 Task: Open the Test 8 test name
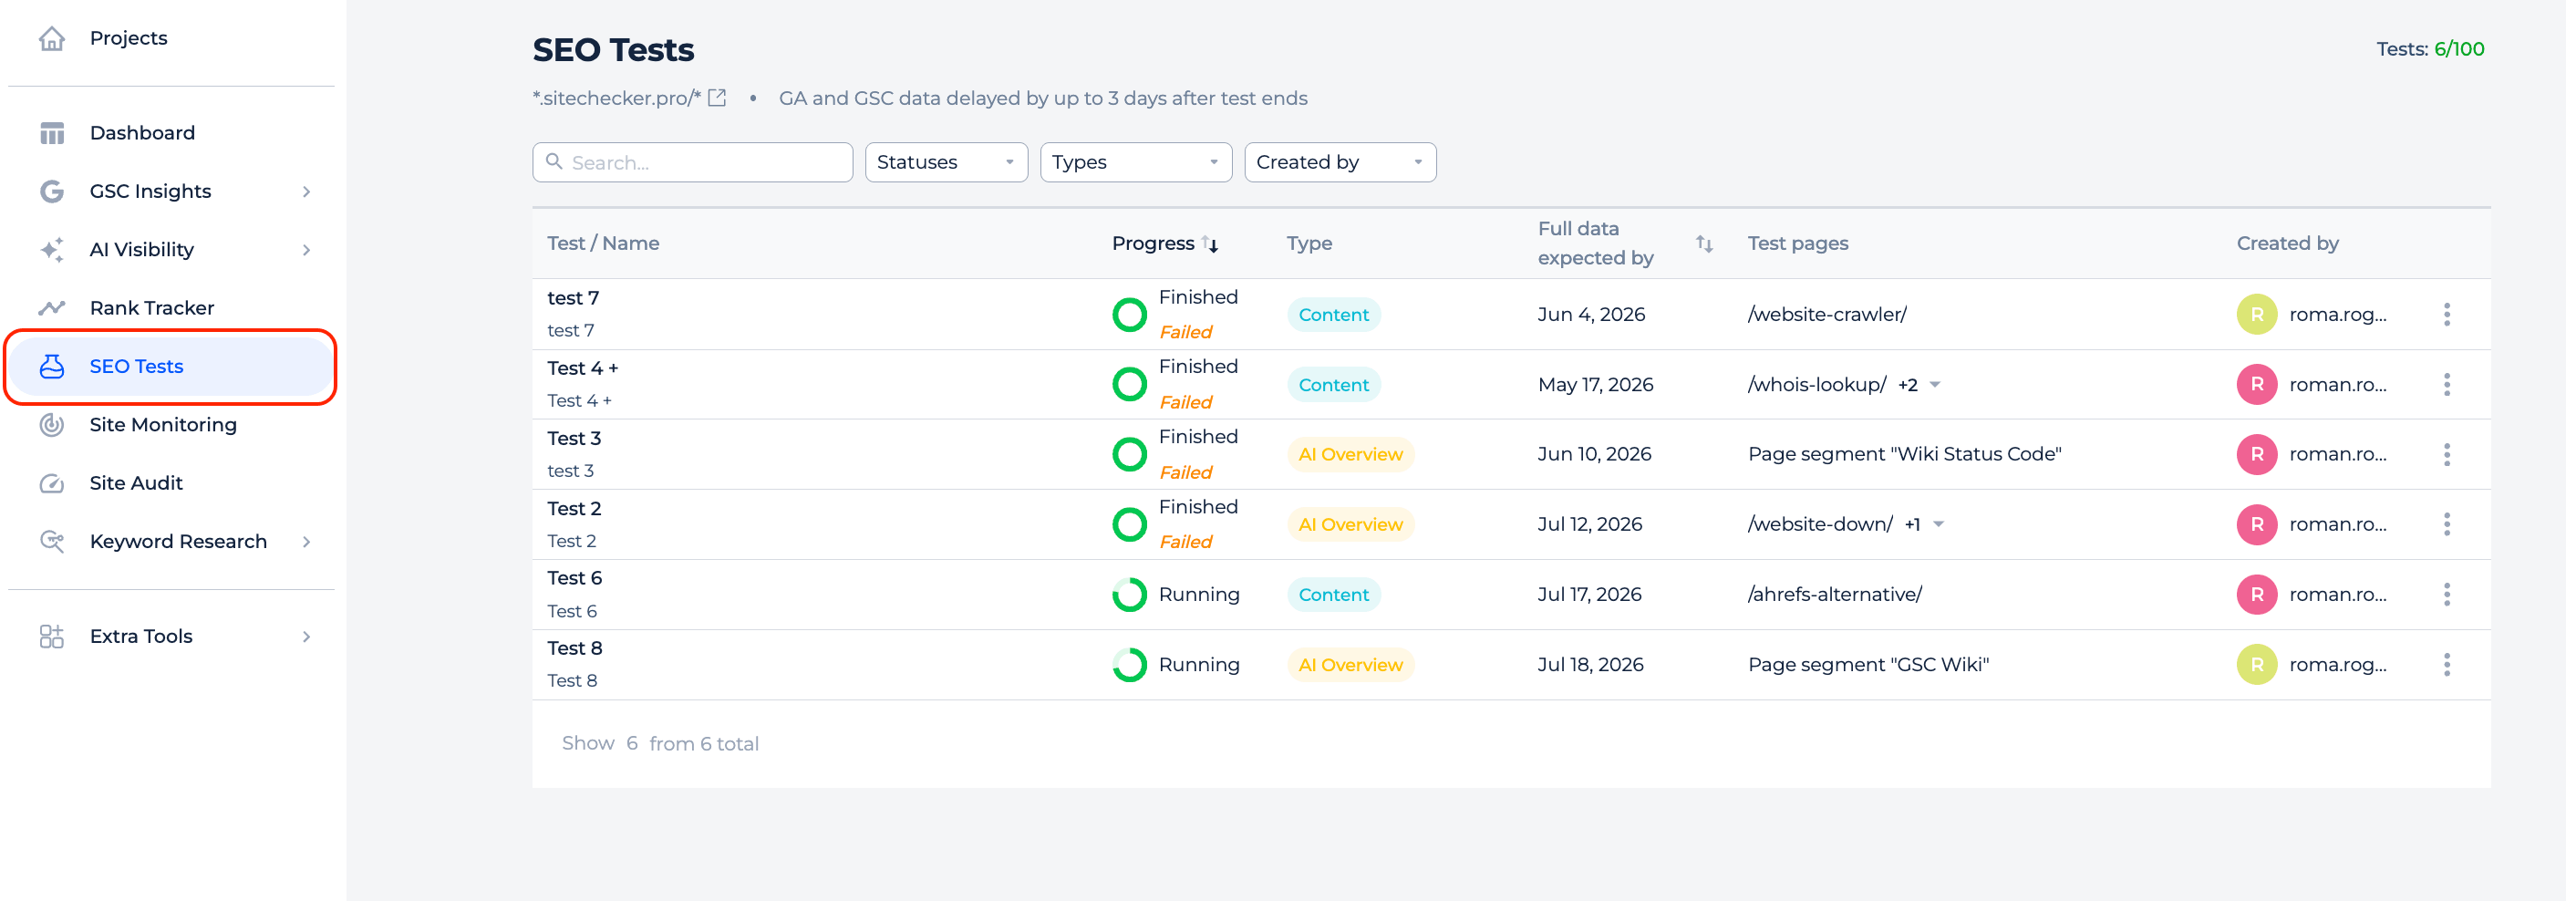574,647
